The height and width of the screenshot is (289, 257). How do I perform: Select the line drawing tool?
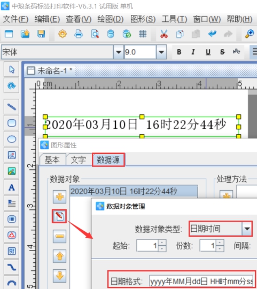point(12,107)
